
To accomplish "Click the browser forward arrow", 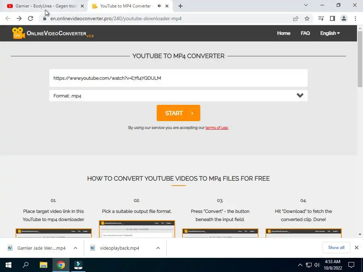I will pos(19,18).
